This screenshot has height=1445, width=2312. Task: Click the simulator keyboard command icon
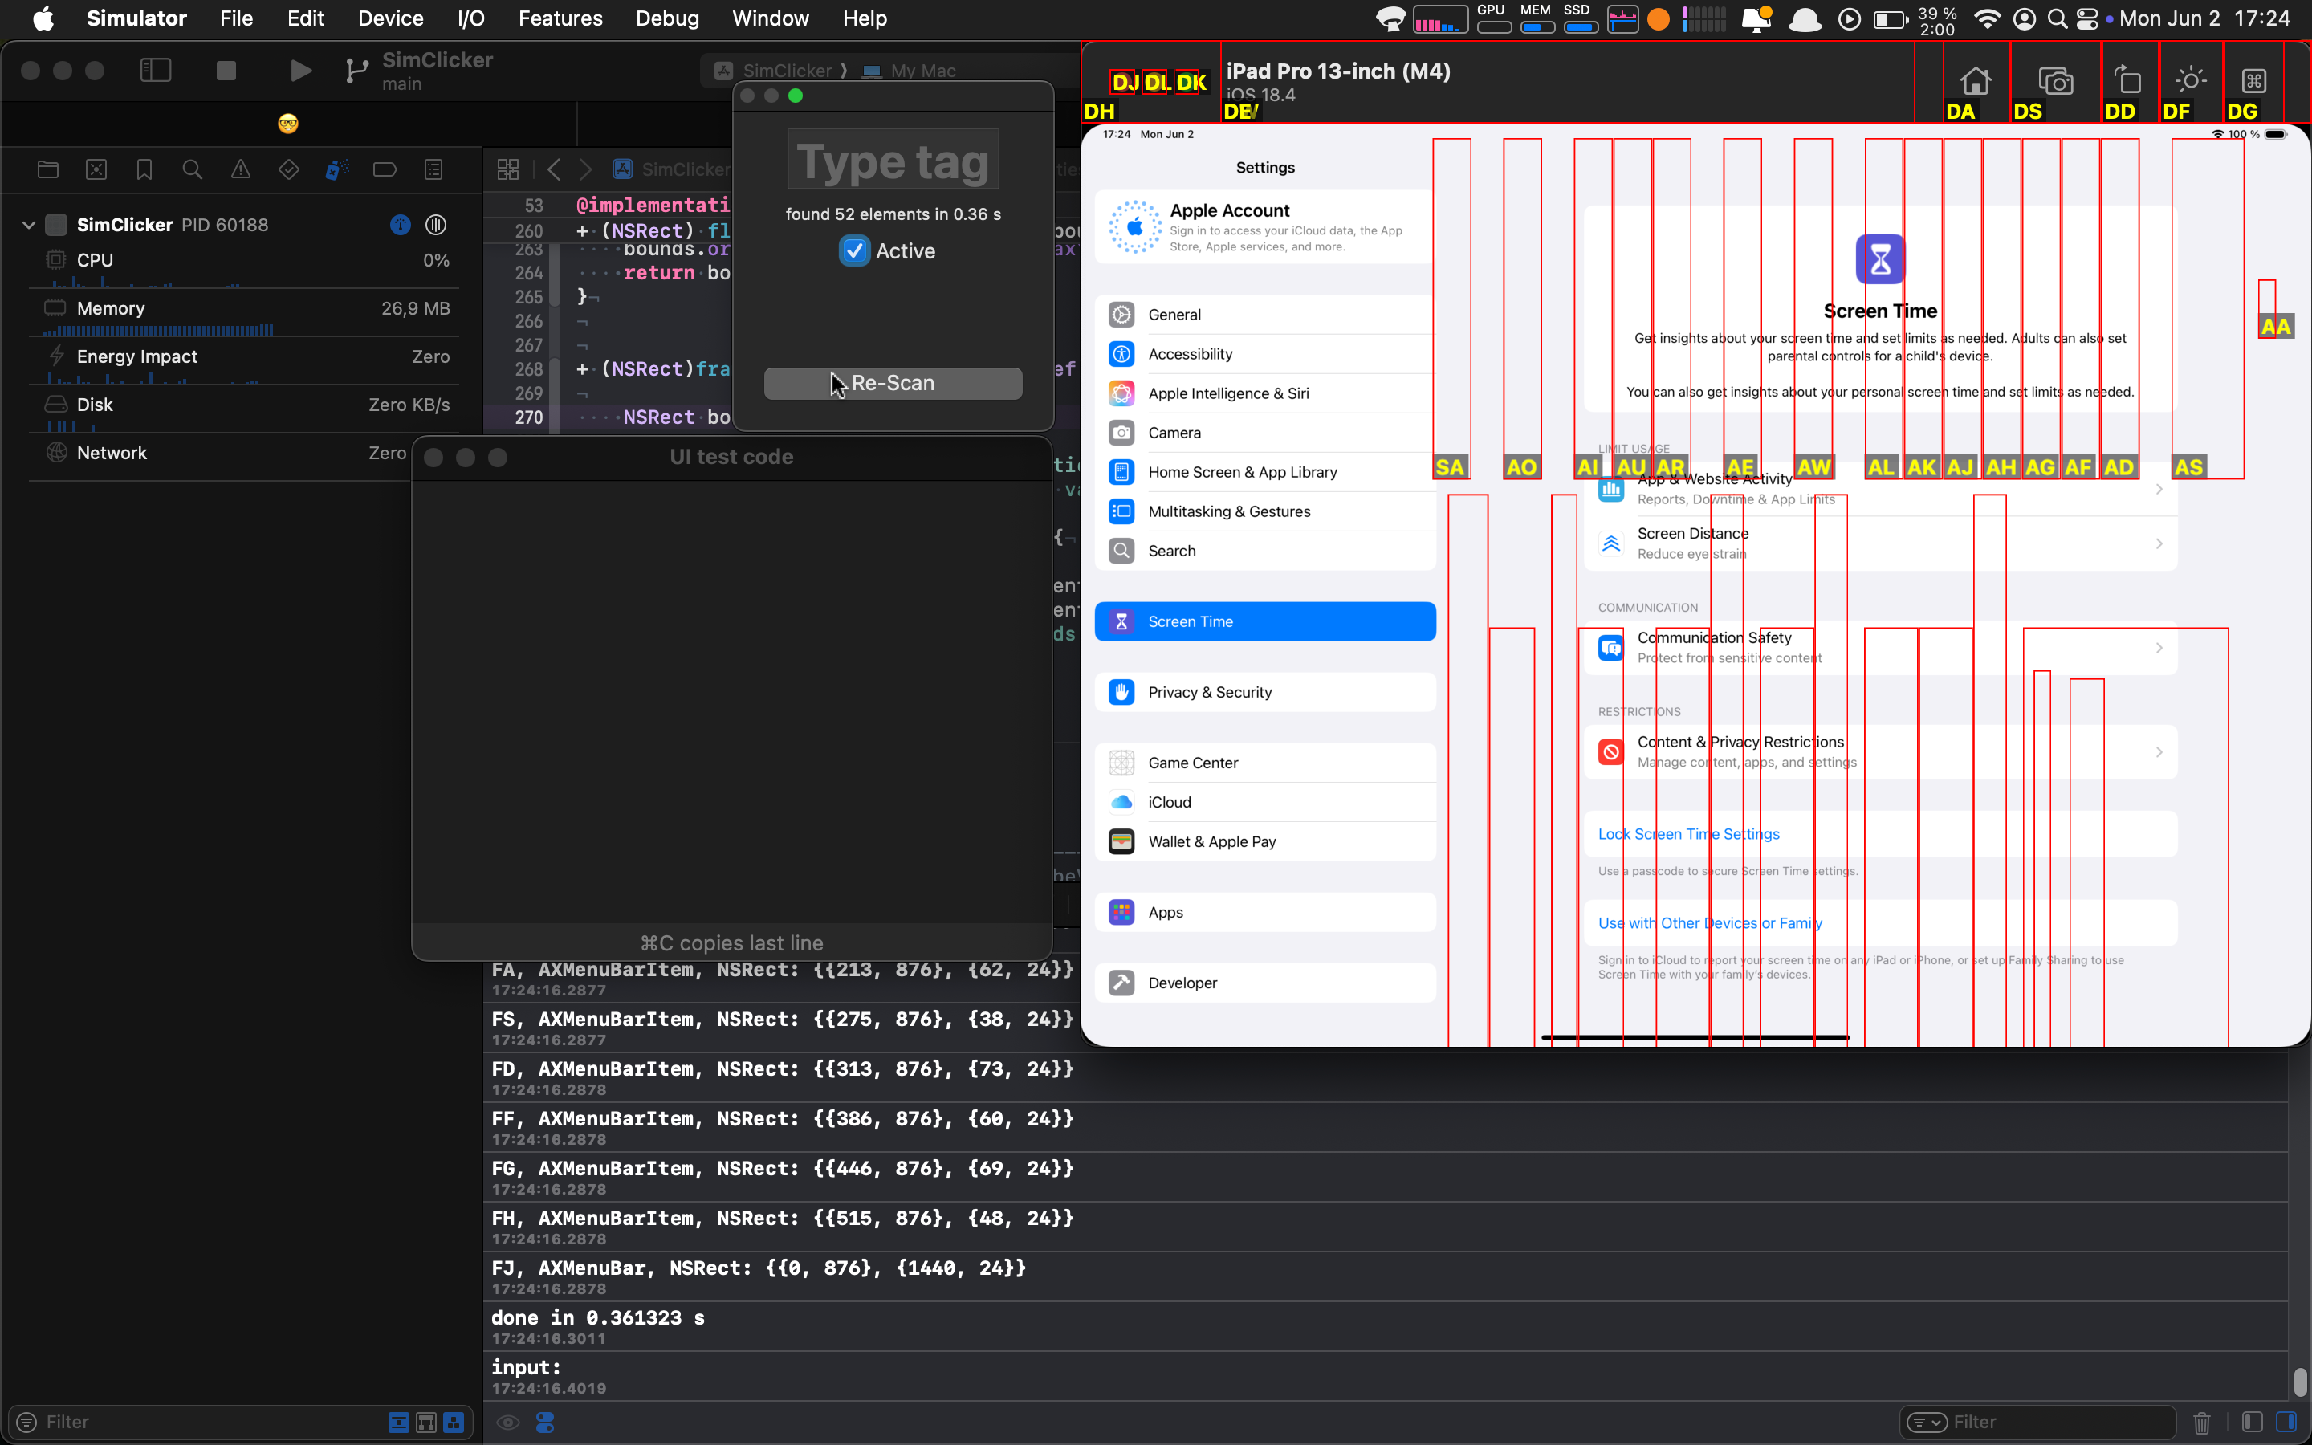click(2253, 80)
